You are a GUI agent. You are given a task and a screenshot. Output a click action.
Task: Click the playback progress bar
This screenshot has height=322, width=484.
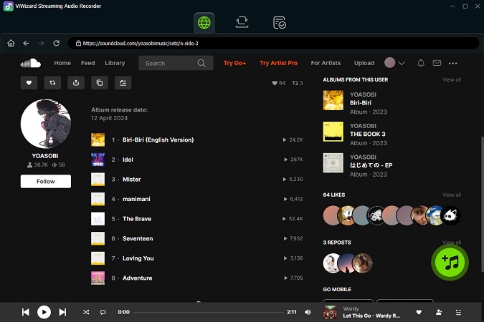209,312
